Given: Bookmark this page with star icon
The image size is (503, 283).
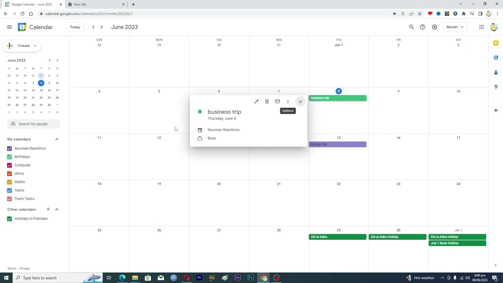Looking at the screenshot, I should 420,14.
